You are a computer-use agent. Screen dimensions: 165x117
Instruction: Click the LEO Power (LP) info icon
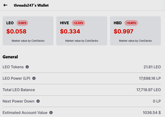34,78
